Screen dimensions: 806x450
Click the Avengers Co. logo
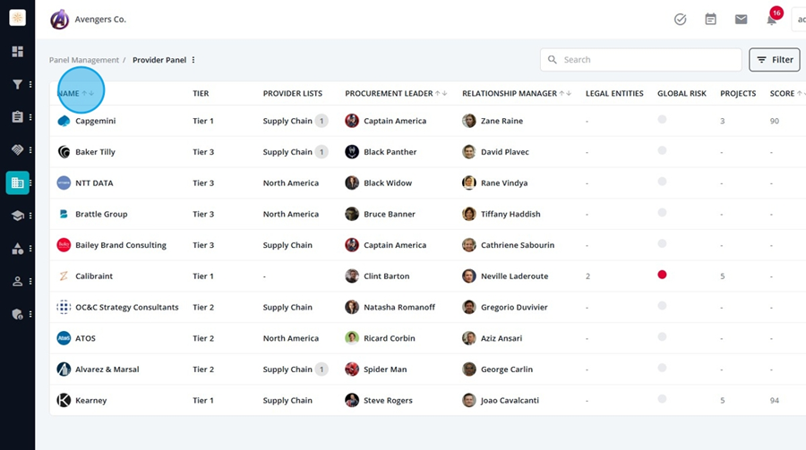60,20
